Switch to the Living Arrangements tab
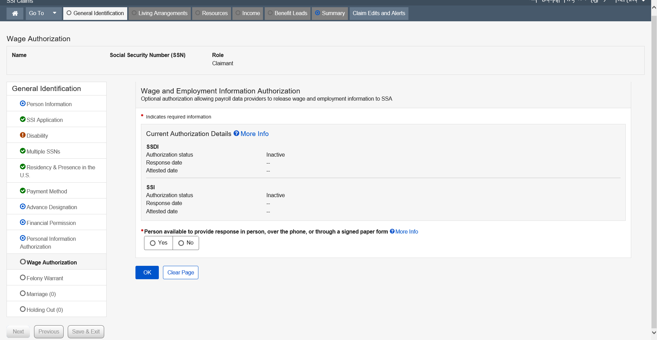The image size is (657, 340). pyautogui.click(x=160, y=13)
